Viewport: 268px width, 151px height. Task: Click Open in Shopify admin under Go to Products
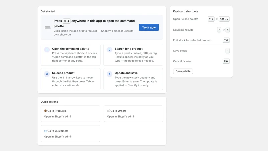[x=58, y=116]
